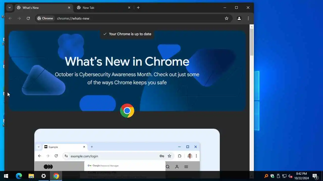Launch Microsoft Edge from the taskbar
The image size is (323, 181).
click(x=19, y=176)
